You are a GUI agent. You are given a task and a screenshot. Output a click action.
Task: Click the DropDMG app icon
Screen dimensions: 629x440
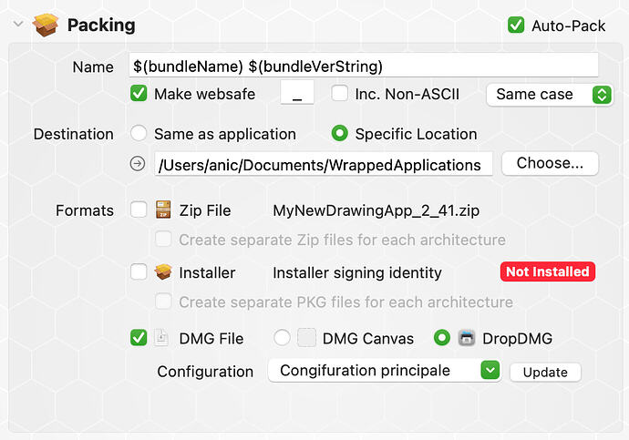pos(467,338)
